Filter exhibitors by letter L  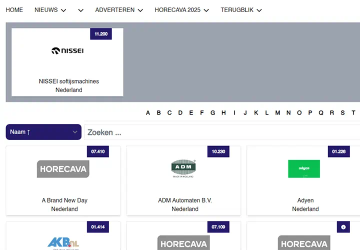pyautogui.click(x=267, y=112)
